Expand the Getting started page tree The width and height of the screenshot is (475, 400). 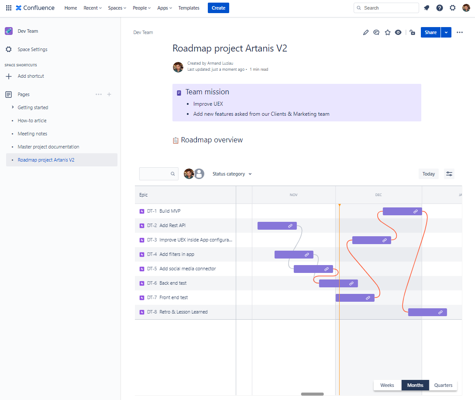[13, 107]
